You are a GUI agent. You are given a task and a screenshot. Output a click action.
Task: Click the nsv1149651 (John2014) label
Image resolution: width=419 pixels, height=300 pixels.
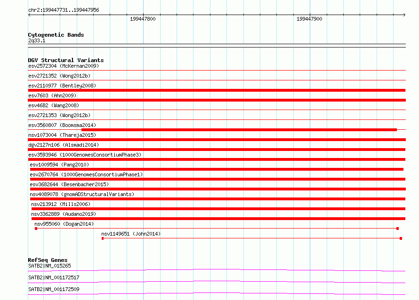[131, 234]
